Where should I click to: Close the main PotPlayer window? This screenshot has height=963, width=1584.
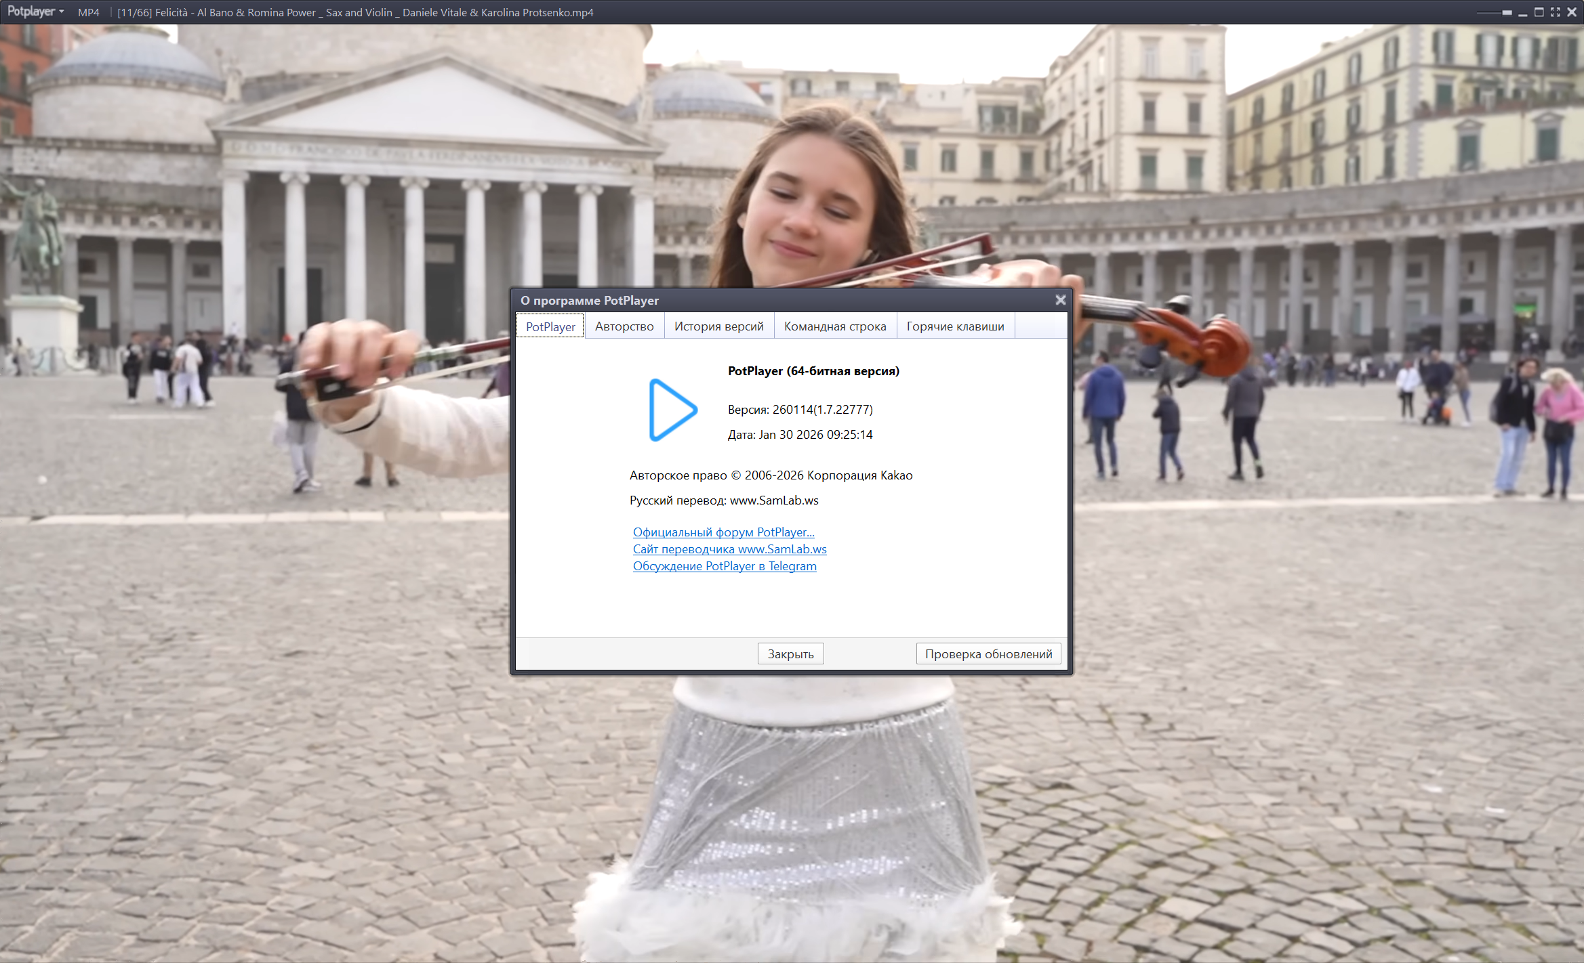point(1572,12)
